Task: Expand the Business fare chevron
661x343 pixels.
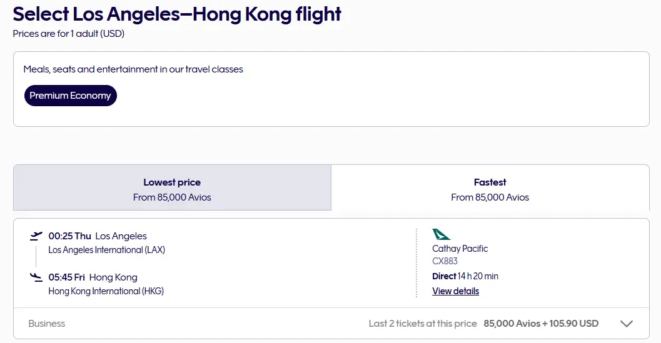Action: pyautogui.click(x=627, y=324)
